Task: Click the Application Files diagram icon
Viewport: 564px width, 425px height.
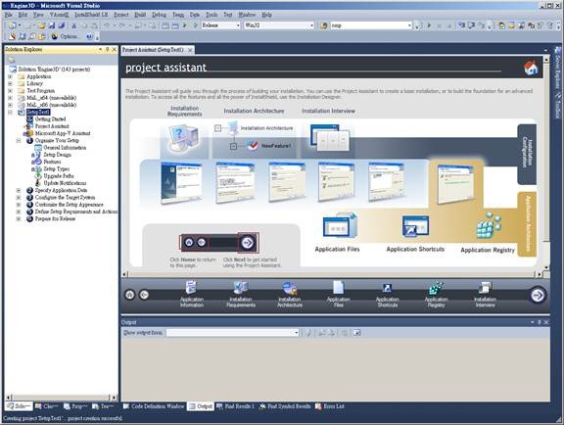Action: 340,225
